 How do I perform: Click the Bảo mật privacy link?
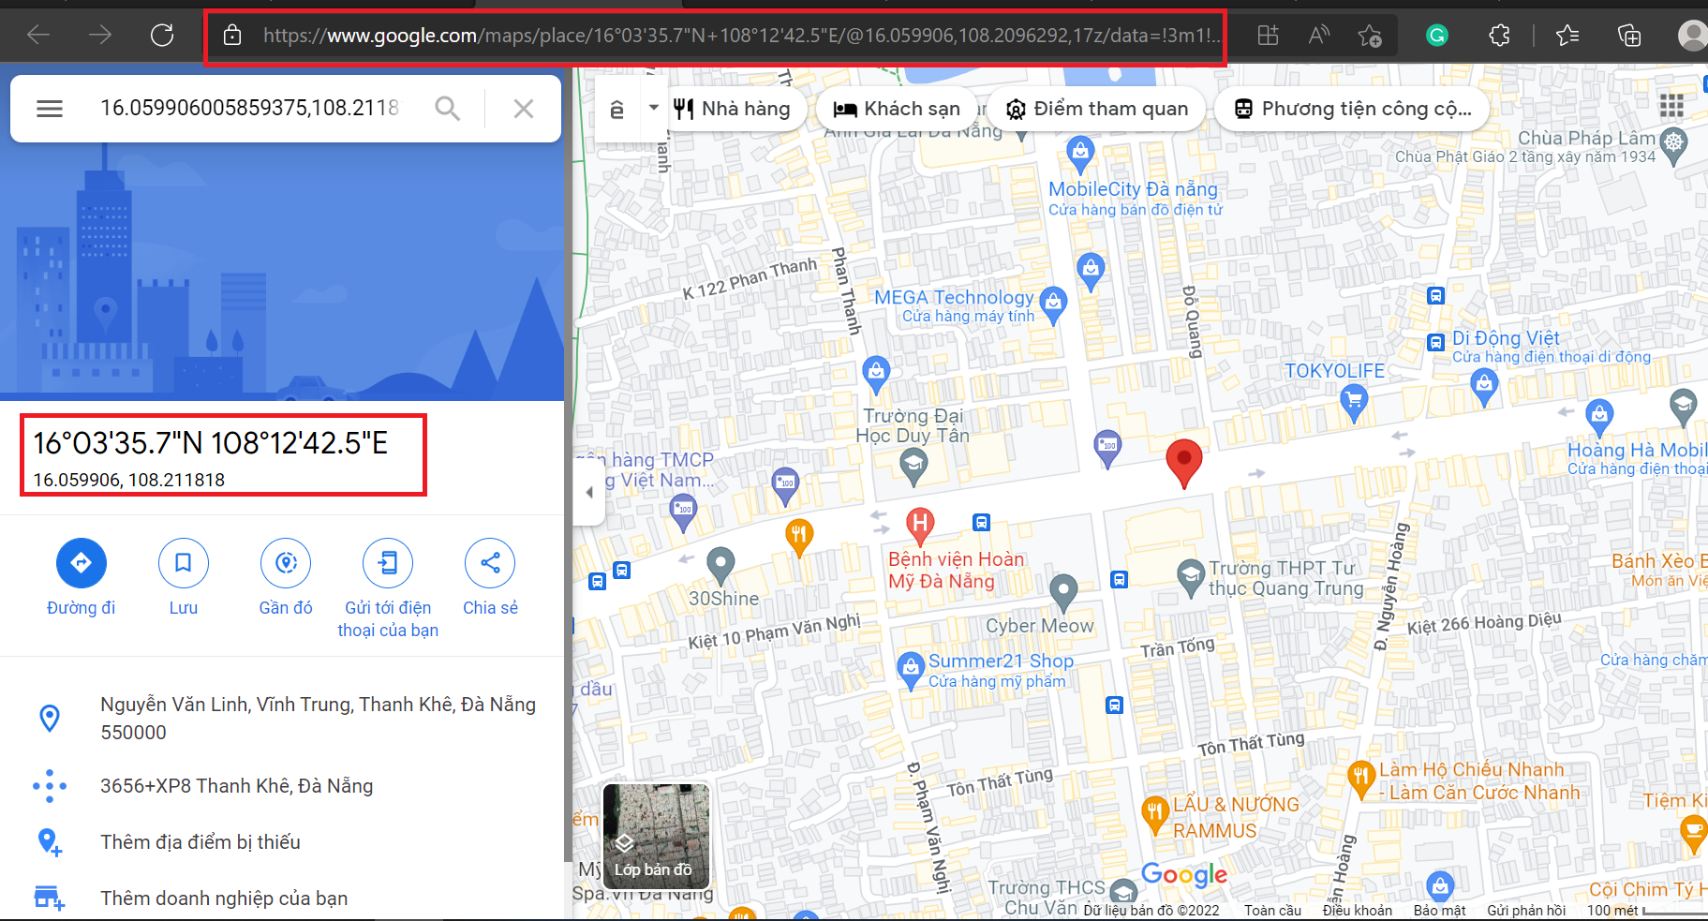1439,910
